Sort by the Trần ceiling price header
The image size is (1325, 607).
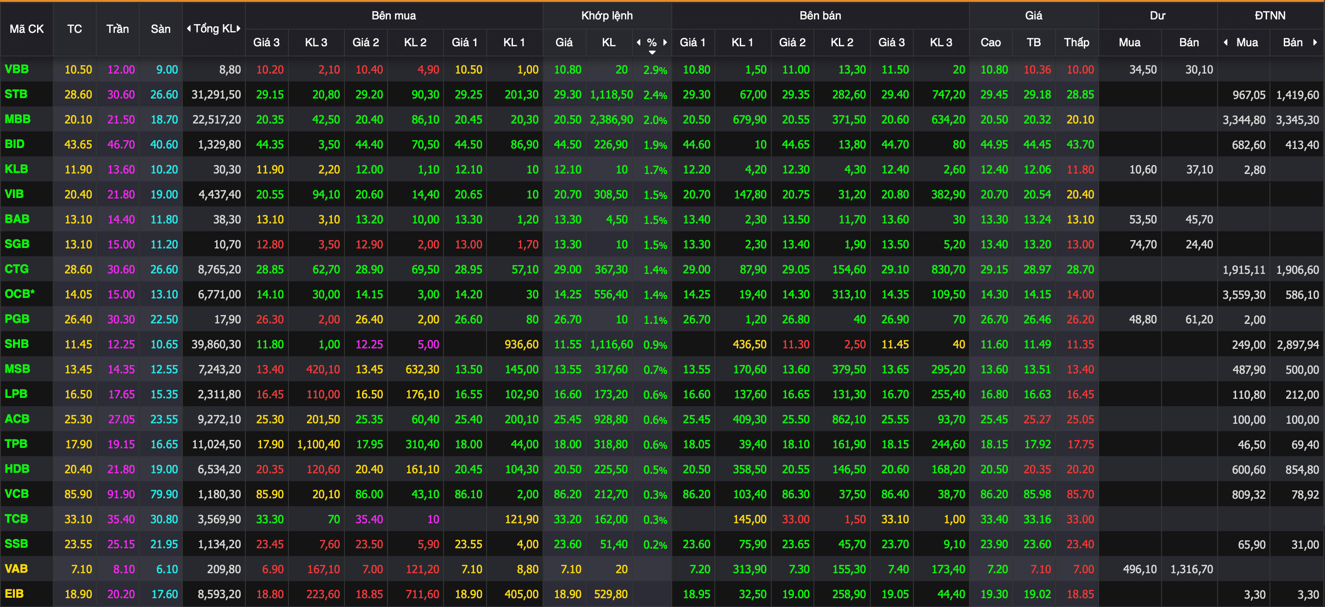click(118, 29)
